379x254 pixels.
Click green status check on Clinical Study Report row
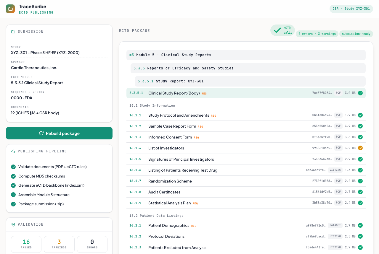pyautogui.click(x=360, y=93)
